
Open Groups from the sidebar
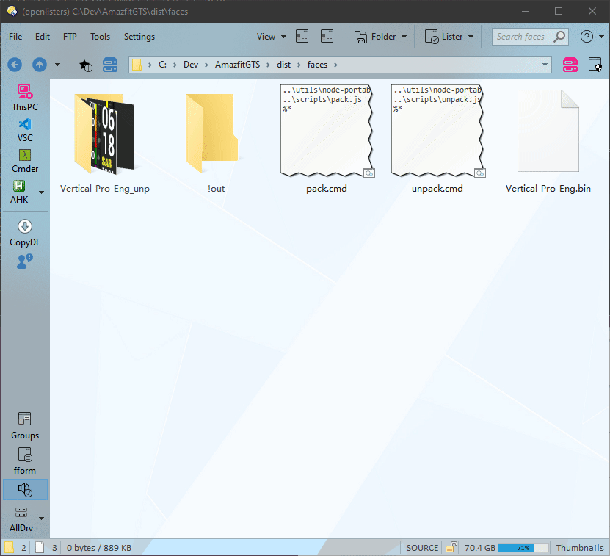click(x=25, y=426)
